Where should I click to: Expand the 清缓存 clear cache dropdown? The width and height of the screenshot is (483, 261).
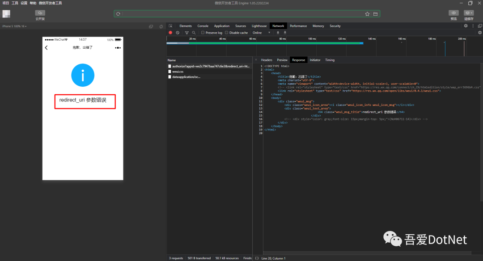click(x=469, y=13)
